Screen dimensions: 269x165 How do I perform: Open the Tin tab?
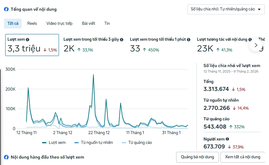coord(107,23)
